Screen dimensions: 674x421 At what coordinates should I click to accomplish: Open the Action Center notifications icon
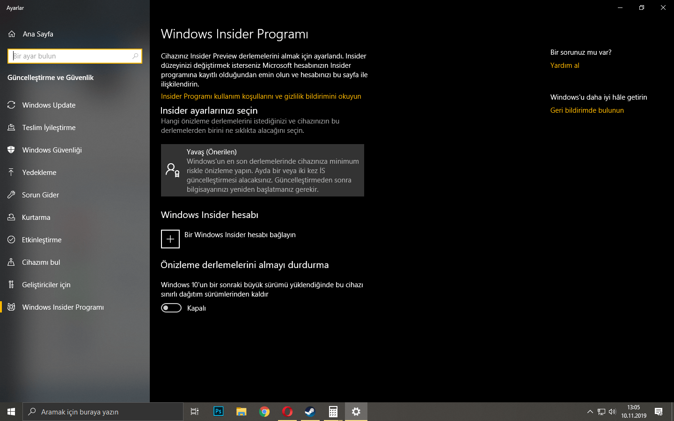(x=659, y=412)
